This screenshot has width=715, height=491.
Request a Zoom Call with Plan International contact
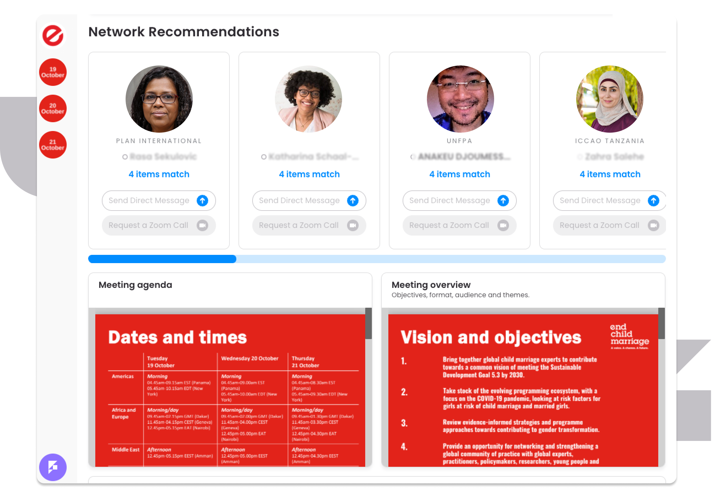click(x=159, y=225)
